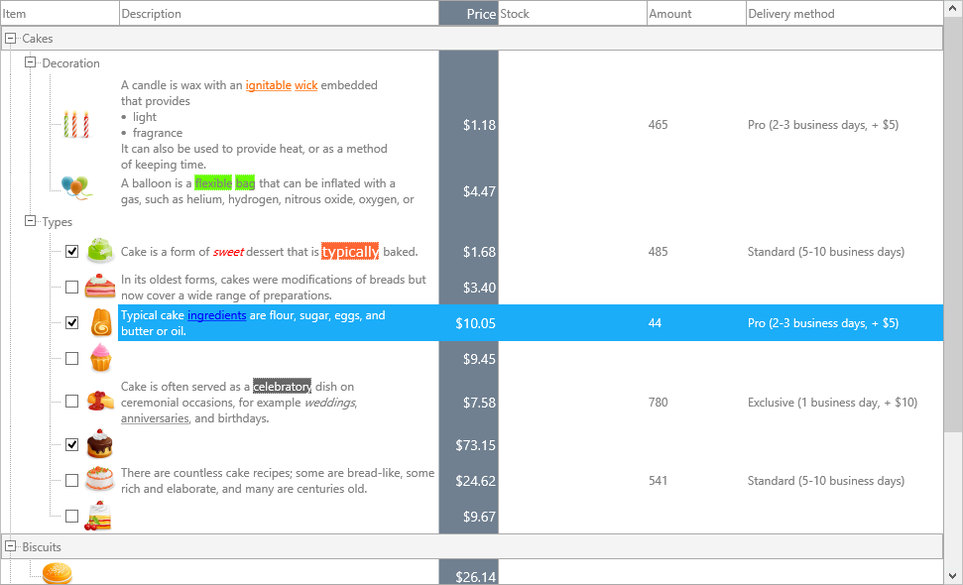Open the 'ingredients' hyperlink
This screenshot has width=963, height=585.
[216, 315]
